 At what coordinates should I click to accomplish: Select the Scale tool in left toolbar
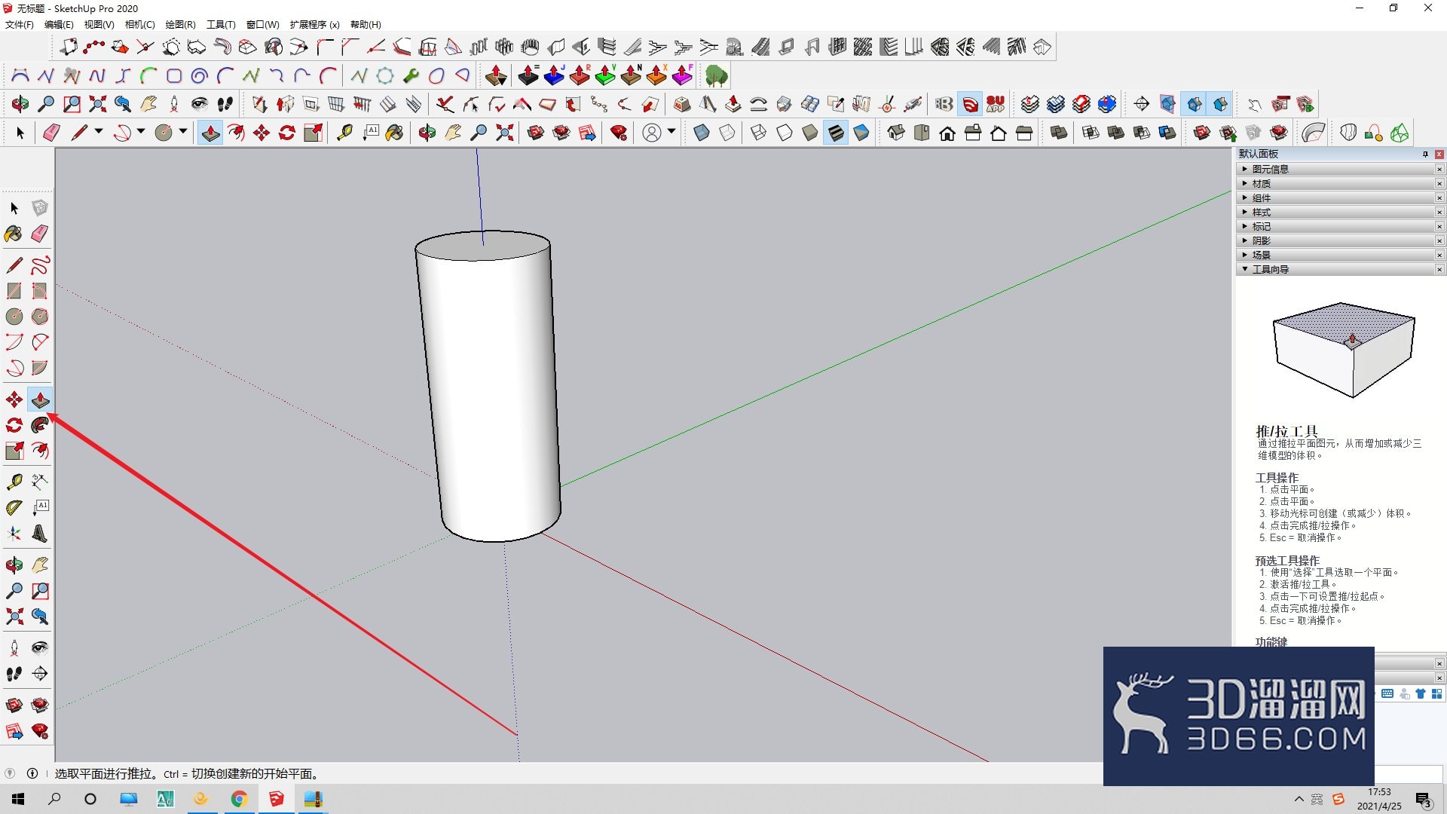click(x=14, y=451)
